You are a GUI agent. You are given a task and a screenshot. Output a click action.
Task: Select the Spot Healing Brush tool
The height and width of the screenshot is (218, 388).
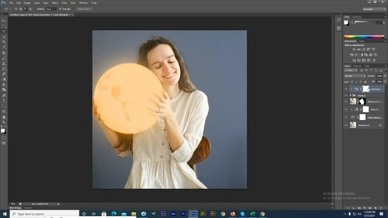coord(4,53)
